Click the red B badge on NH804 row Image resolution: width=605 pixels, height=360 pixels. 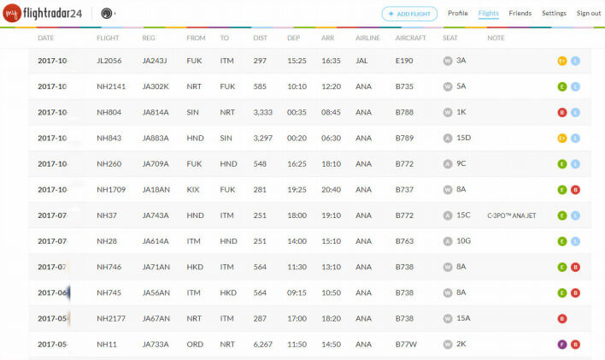pos(561,113)
